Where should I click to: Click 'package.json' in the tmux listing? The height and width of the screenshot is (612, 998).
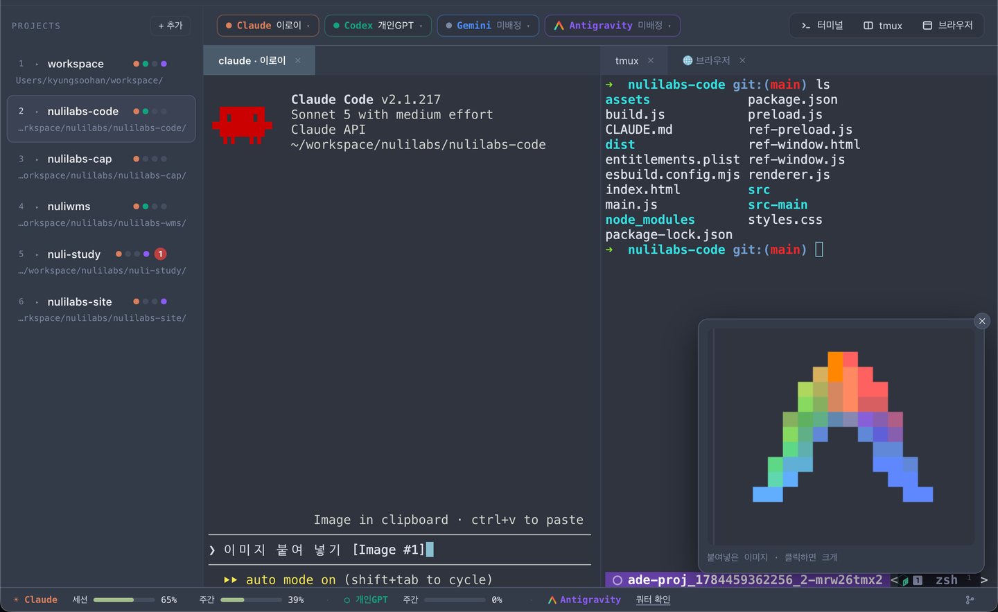[793, 100]
